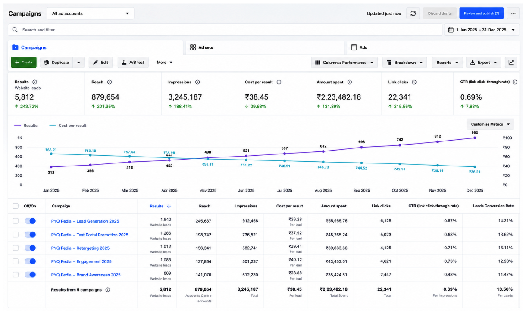The image size is (523, 311).
Task: Open the Columns: Performance dropdown
Action: [344, 63]
